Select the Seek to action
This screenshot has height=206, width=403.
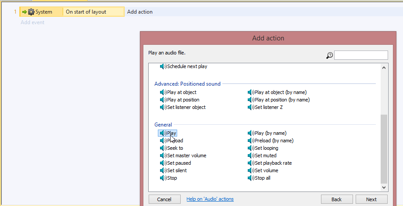[x=171, y=148]
